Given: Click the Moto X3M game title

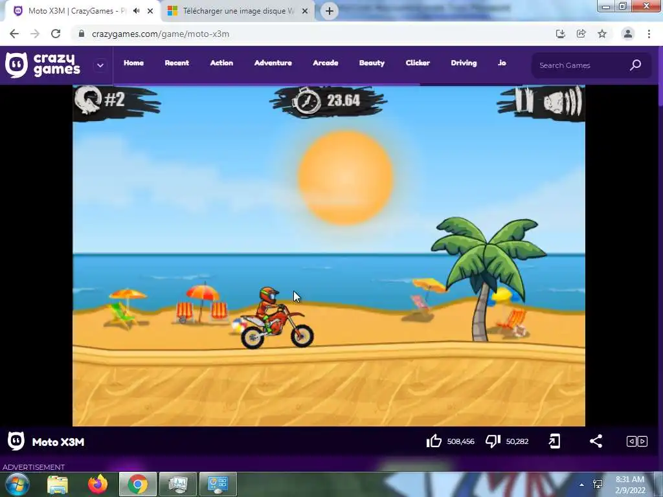Looking at the screenshot, I should tap(58, 442).
